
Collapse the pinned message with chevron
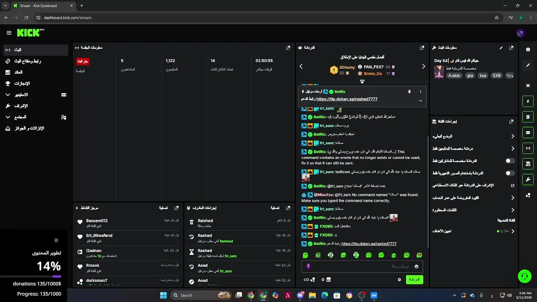[x=420, y=100]
